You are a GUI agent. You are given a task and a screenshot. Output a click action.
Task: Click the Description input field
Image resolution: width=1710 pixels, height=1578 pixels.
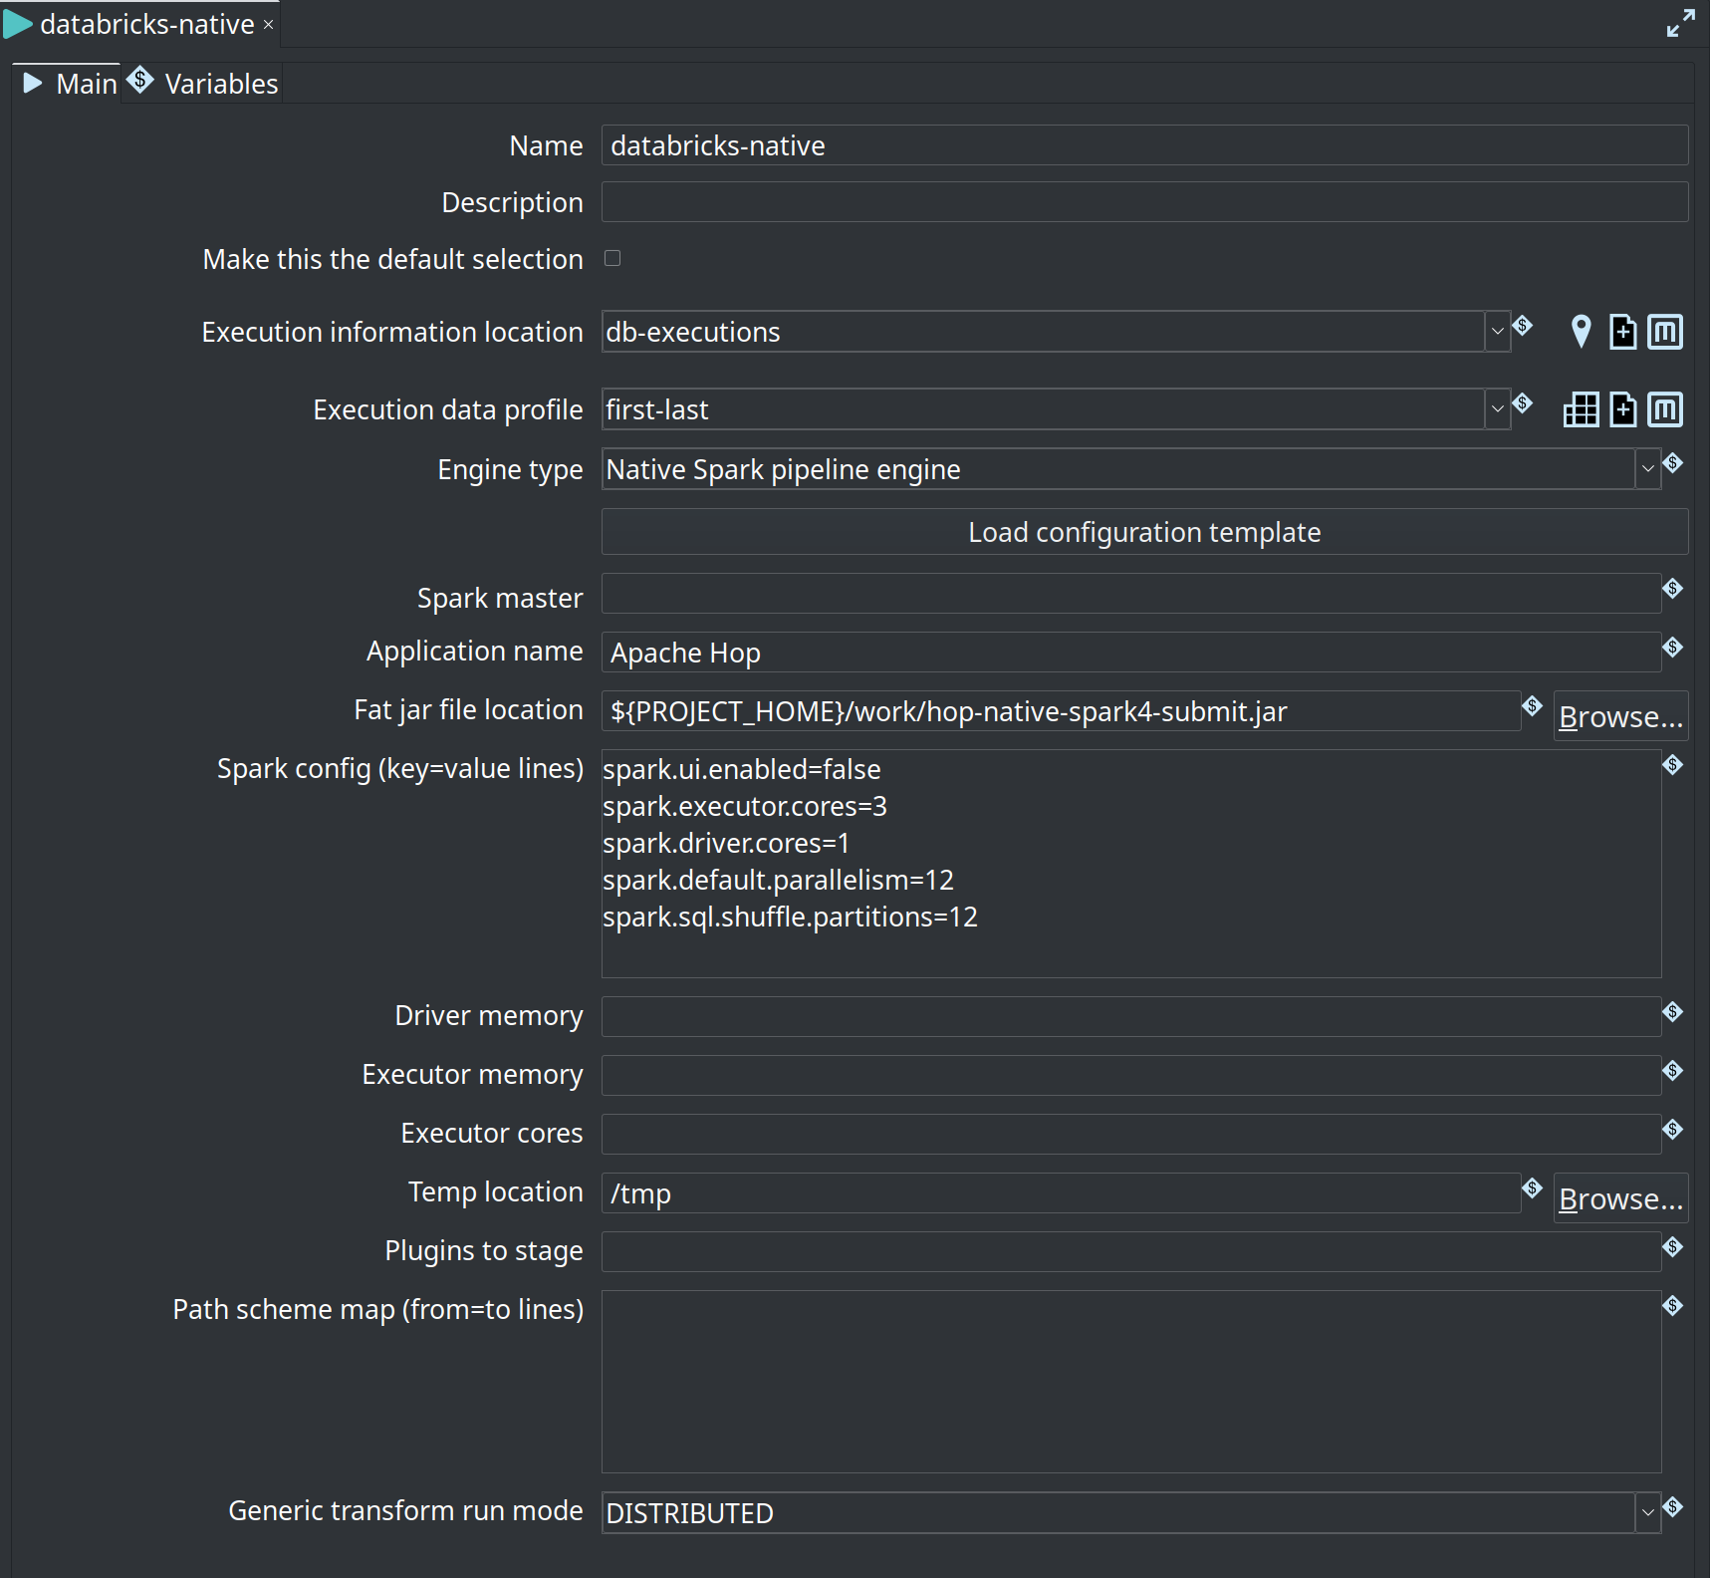1144,202
